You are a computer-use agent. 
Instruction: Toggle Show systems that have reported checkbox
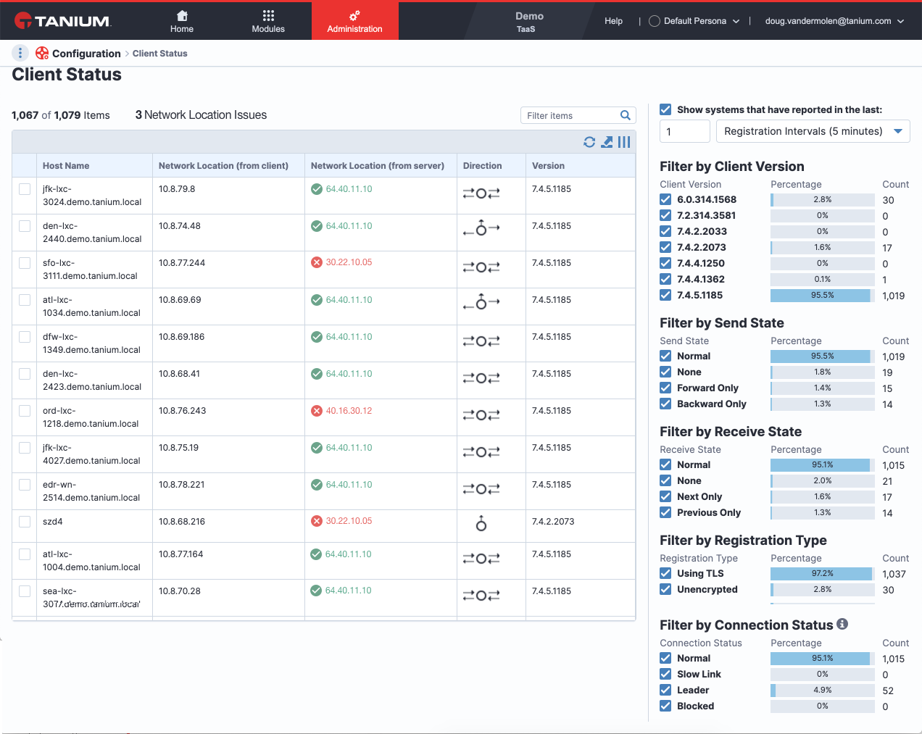pyautogui.click(x=665, y=109)
